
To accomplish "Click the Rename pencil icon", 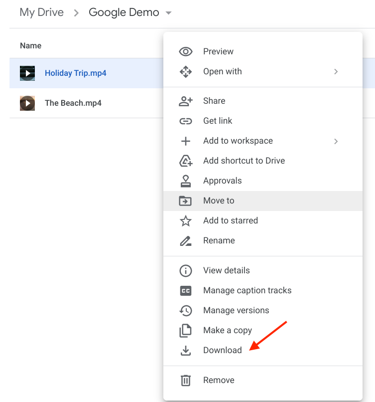I will [186, 241].
